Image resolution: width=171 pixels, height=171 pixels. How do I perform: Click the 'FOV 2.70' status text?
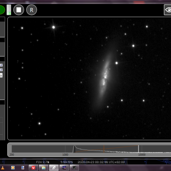click(x=43, y=162)
